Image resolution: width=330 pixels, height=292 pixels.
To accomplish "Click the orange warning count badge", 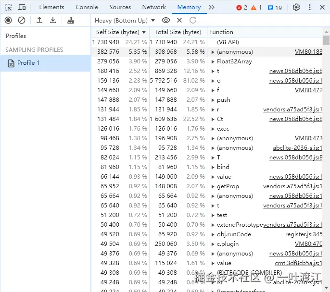I will point(256,8).
